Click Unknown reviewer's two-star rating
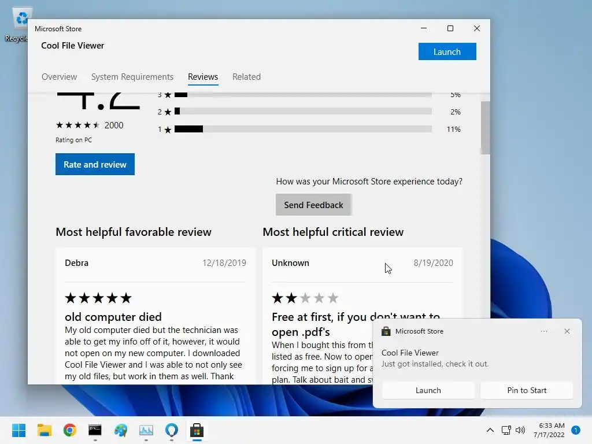The height and width of the screenshot is (444, 592). point(305,298)
